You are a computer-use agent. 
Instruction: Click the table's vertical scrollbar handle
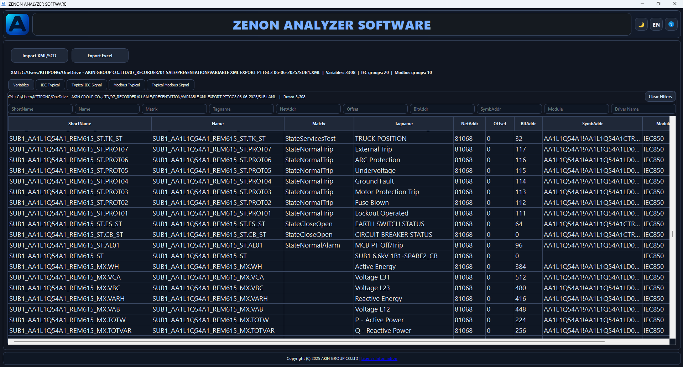673,234
